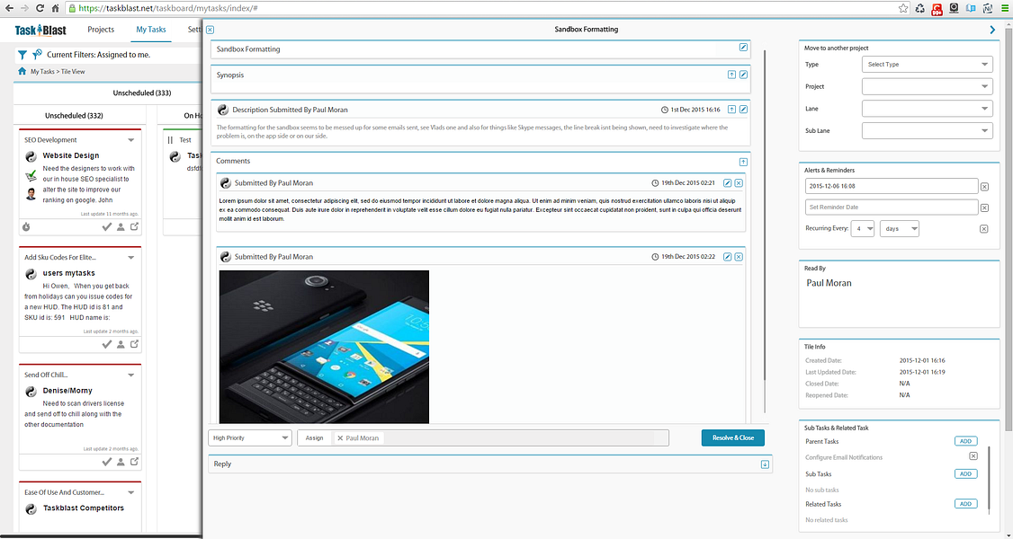
Task: Remove Configure Email Notifications parent task
Action: [x=973, y=456]
